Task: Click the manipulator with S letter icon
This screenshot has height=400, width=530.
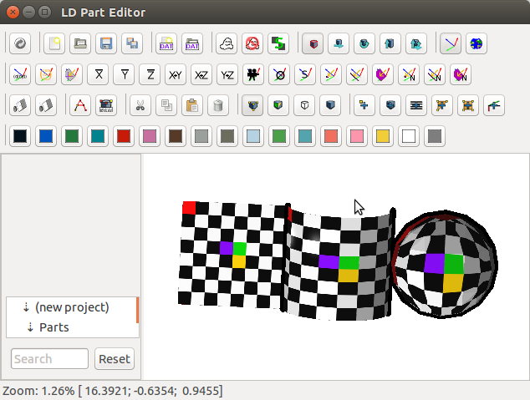Action: coord(305,74)
